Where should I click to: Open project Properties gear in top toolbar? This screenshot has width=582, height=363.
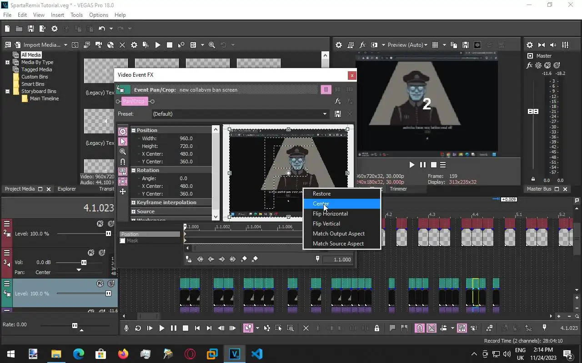[55, 29]
